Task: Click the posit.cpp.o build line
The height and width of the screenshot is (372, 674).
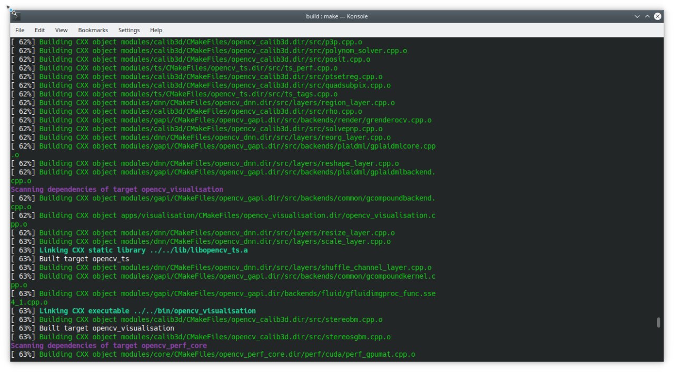Action: click(x=191, y=59)
